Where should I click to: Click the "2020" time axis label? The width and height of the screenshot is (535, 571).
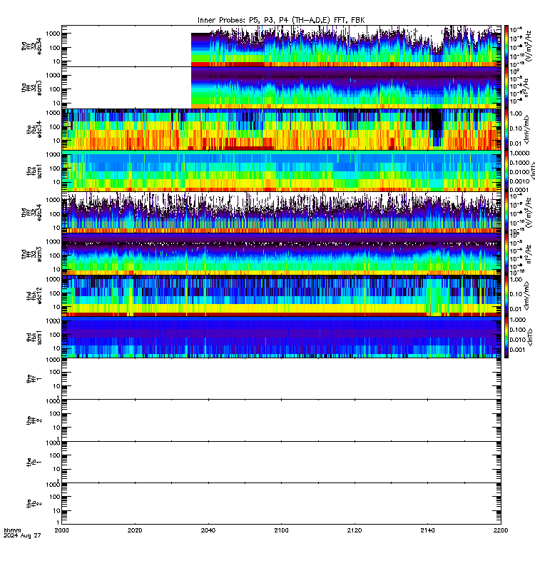coord(135,530)
